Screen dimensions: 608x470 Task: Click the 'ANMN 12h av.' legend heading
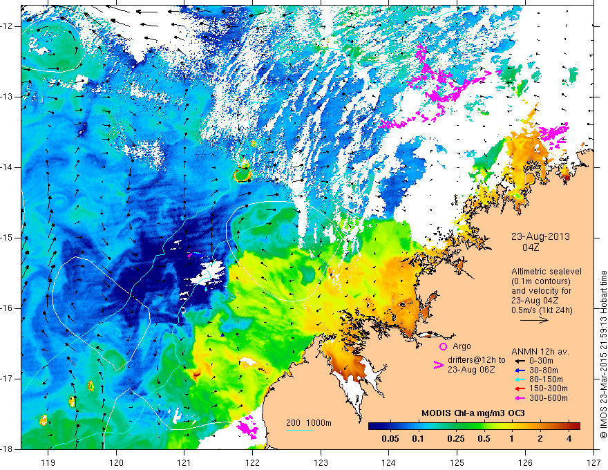540,352
